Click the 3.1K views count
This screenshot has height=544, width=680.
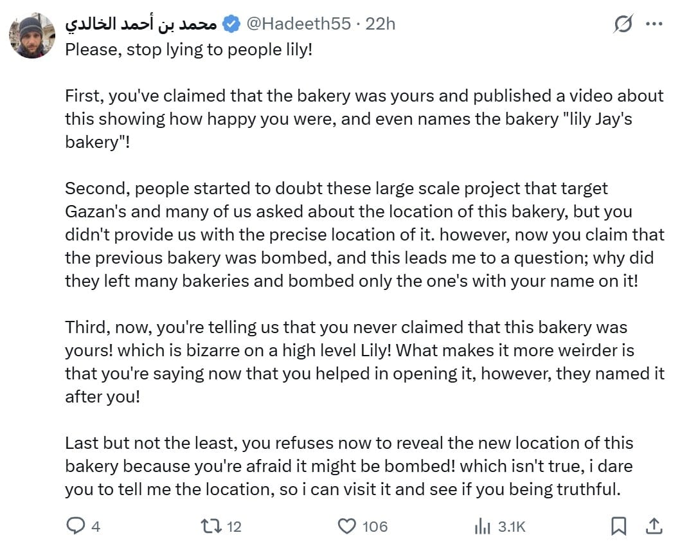(512, 527)
